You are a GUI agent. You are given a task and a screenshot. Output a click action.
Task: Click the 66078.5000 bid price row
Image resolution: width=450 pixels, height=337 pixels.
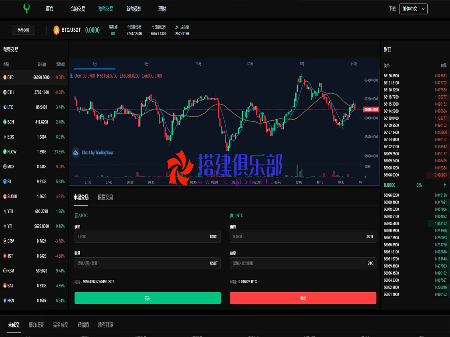point(415,224)
